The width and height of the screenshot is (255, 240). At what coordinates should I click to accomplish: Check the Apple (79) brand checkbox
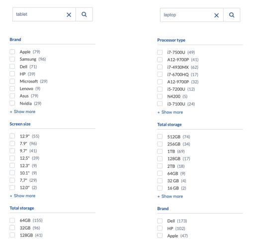tap(12, 52)
